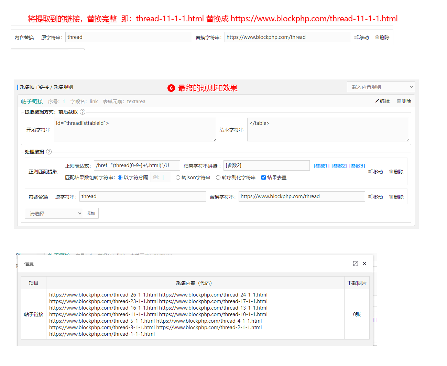Image resolution: width=447 pixels, height=366 pixels.
Task: Focus the 正则表达式 input field
Action: 137,165
